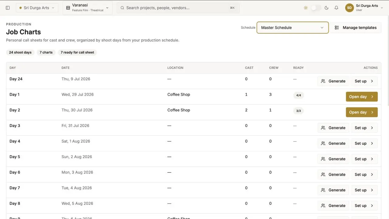The width and height of the screenshot is (389, 219).
Task: Generate job charts for Day 6
Action: click(x=333, y=174)
